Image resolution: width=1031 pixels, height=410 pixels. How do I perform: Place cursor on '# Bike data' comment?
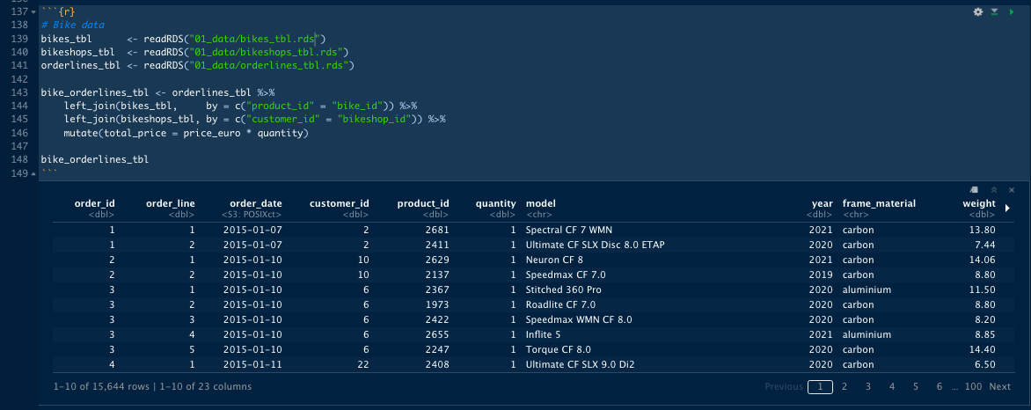[72, 25]
